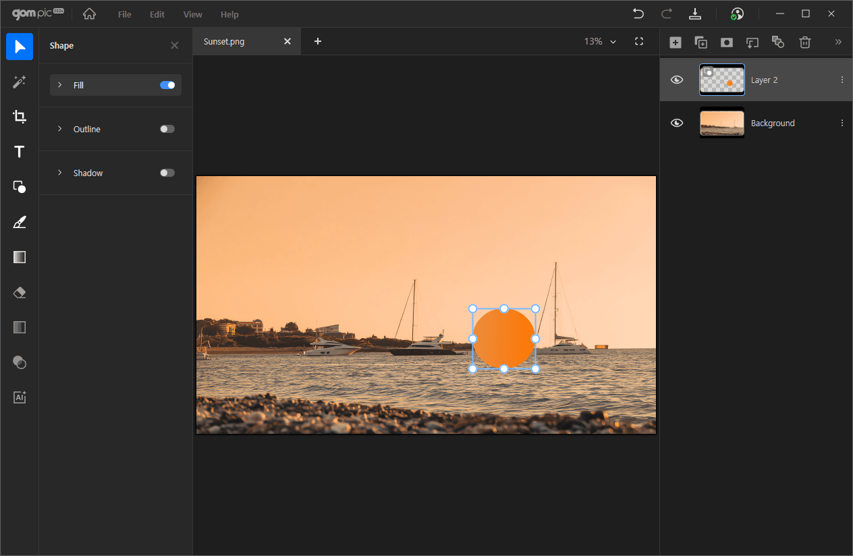The width and height of the screenshot is (853, 556).
Task: Open the AI tools icon
Action: click(x=20, y=397)
